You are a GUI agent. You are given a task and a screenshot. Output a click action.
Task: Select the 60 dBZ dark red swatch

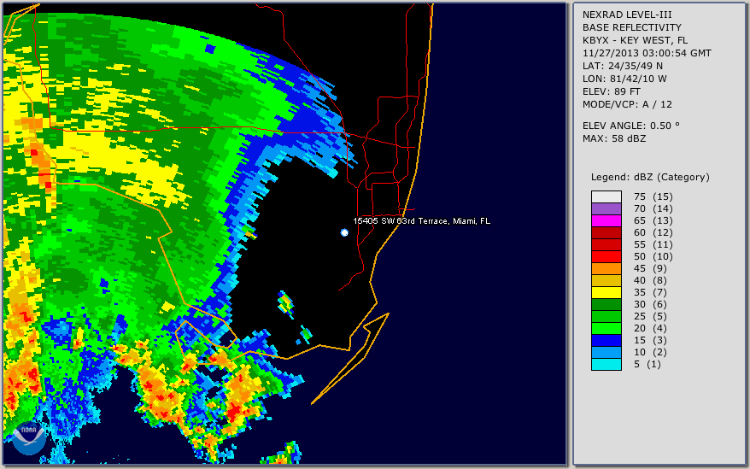click(x=606, y=232)
